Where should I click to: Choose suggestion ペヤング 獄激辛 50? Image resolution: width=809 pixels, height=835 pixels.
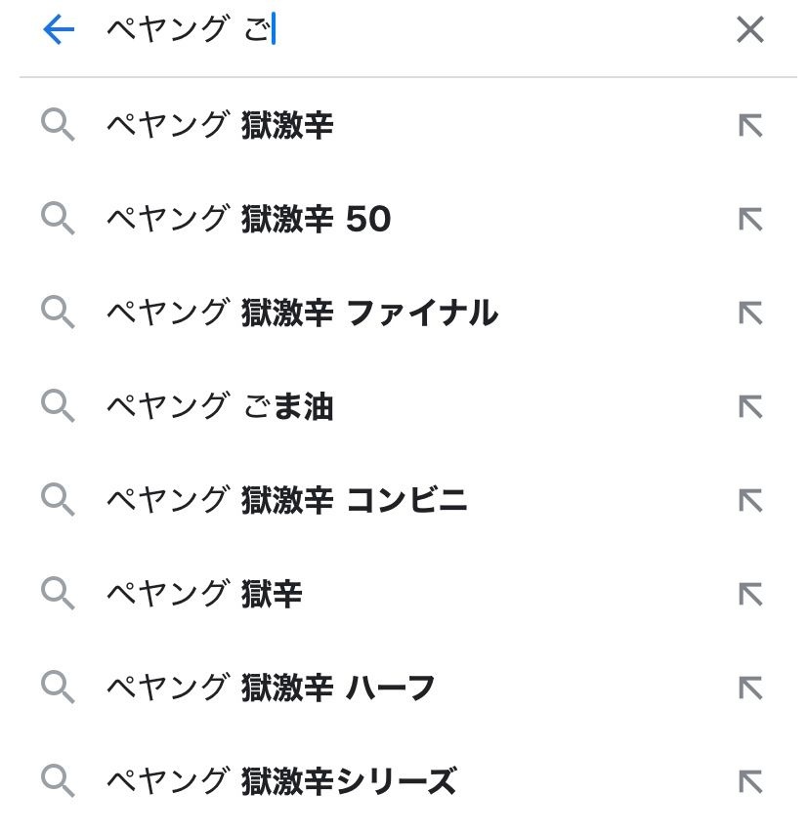[x=248, y=220]
